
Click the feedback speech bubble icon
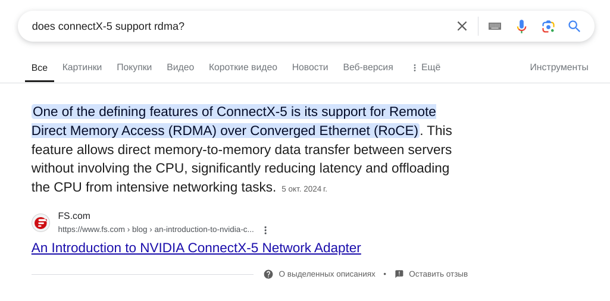tap(399, 274)
